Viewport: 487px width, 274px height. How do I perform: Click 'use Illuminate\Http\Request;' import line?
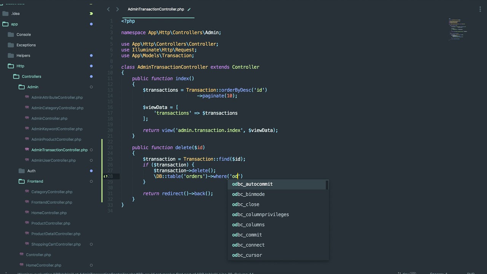[159, 50]
